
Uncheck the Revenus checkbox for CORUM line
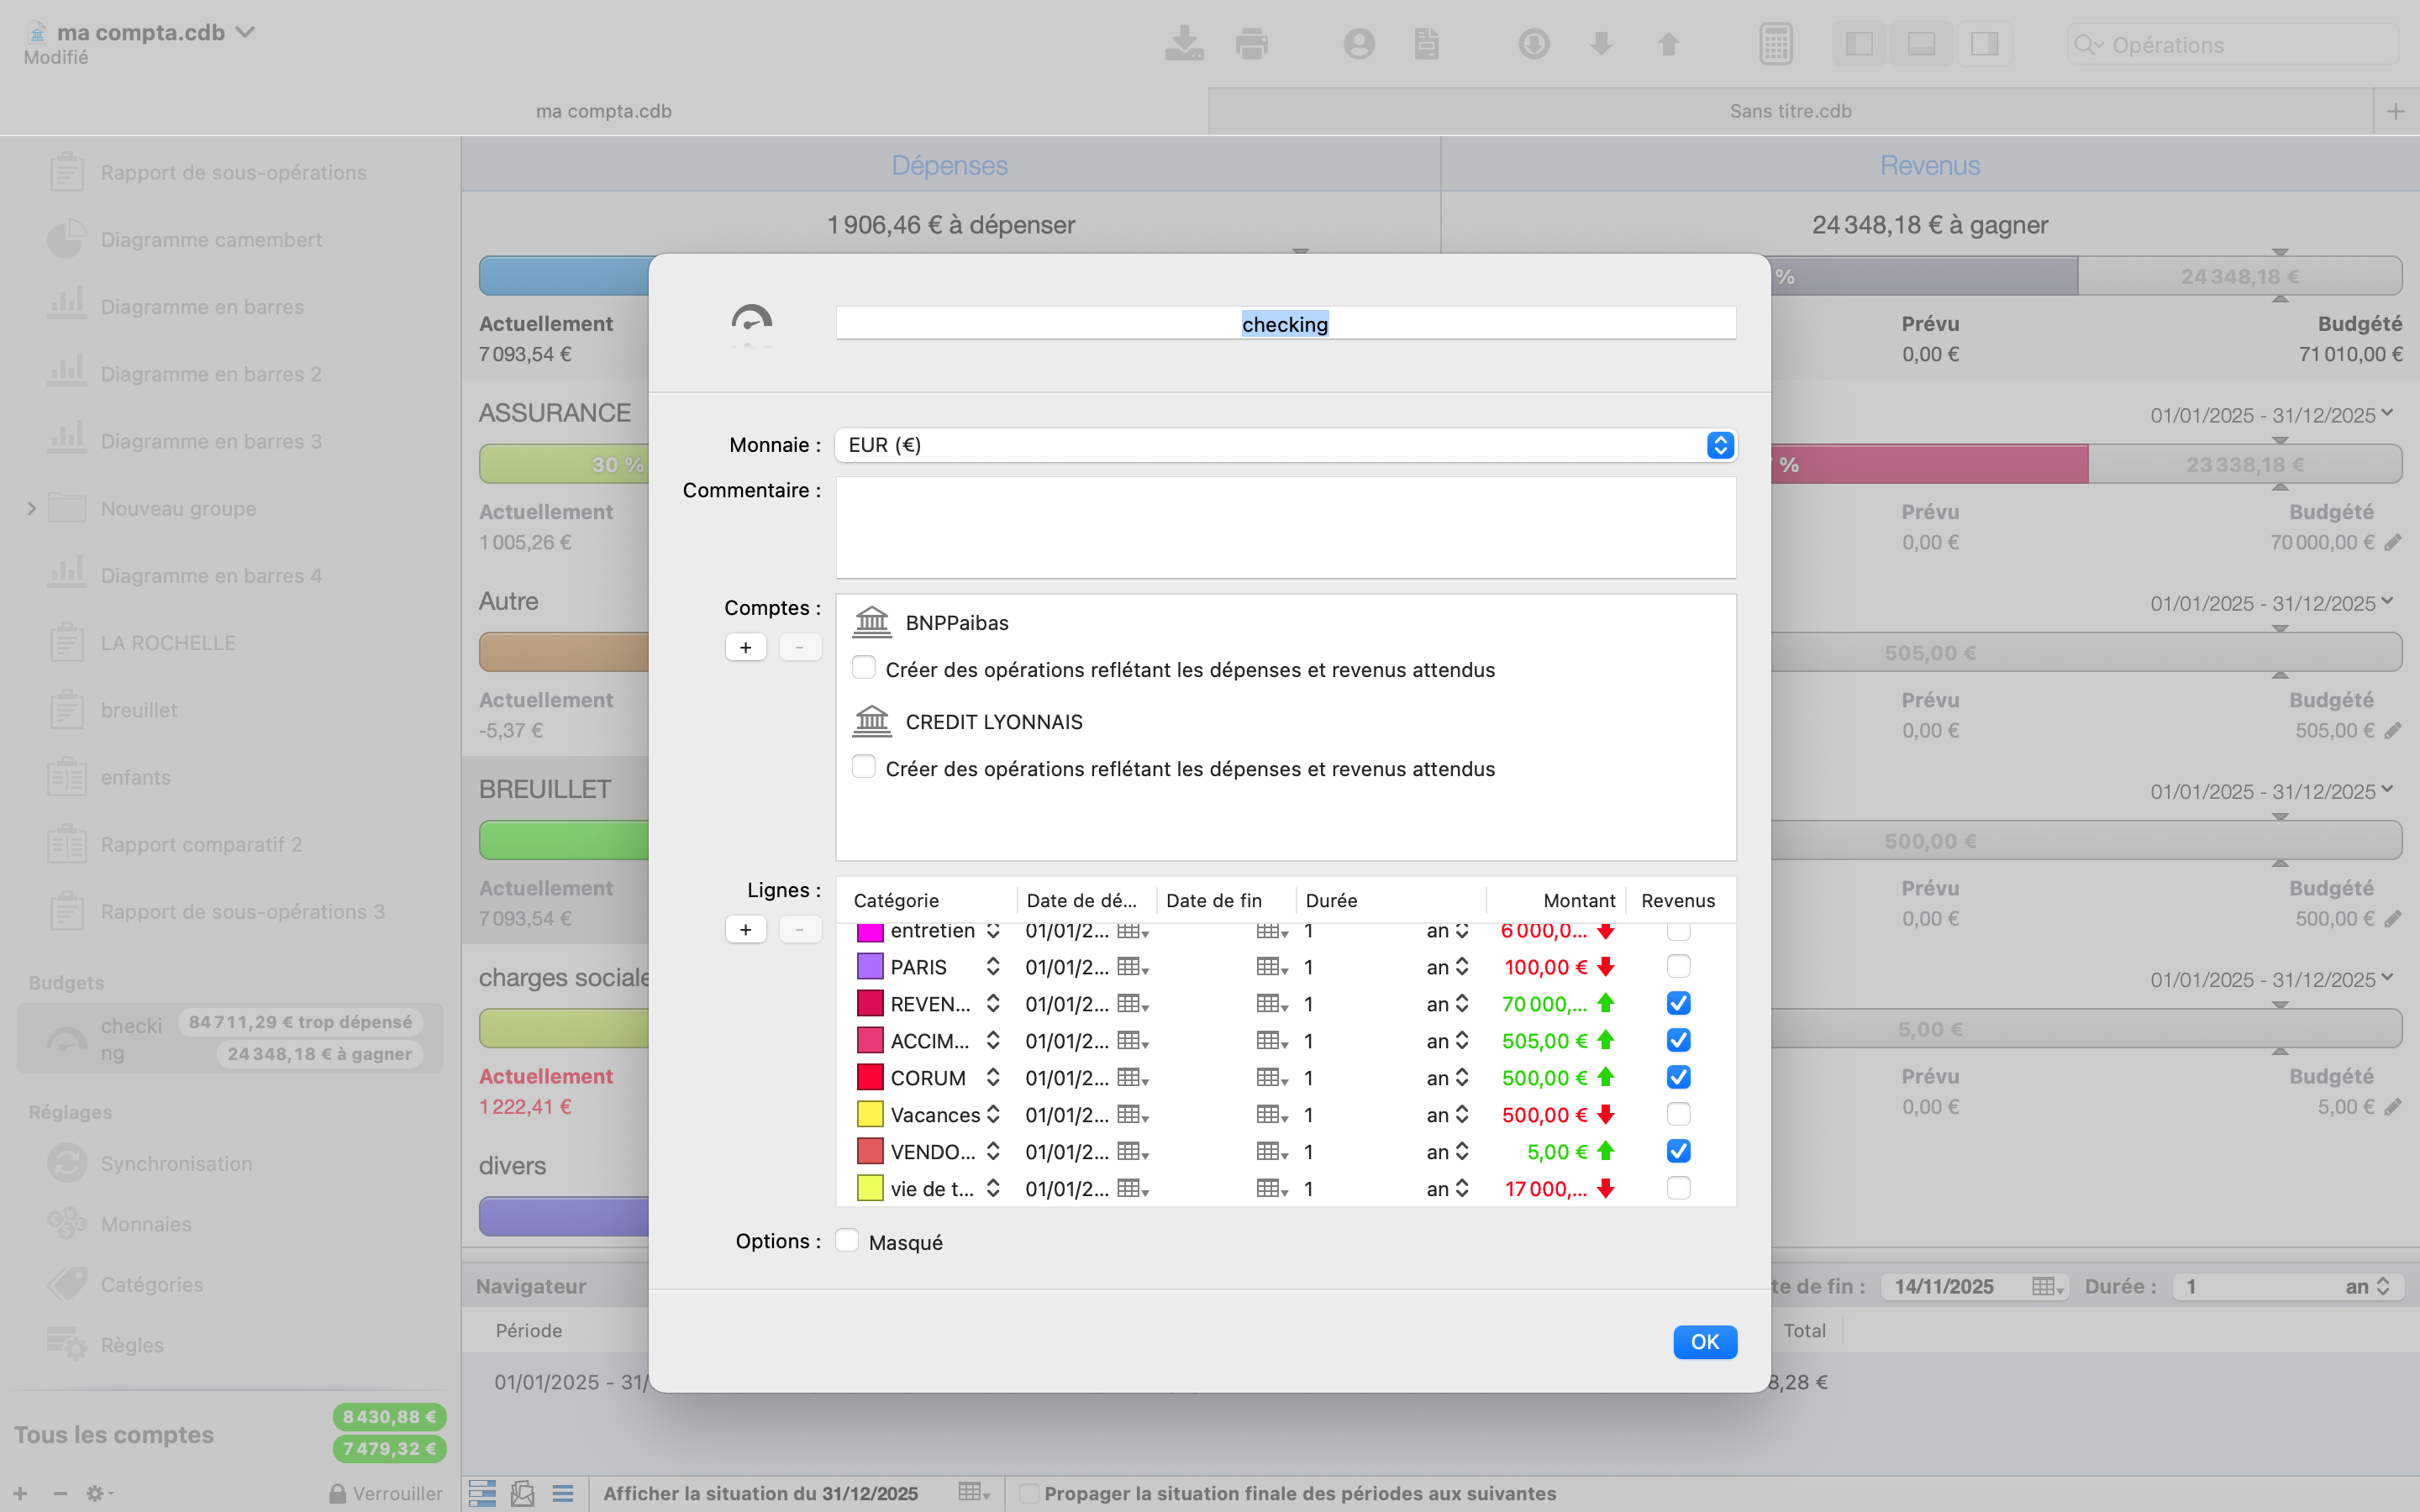[1678, 1077]
